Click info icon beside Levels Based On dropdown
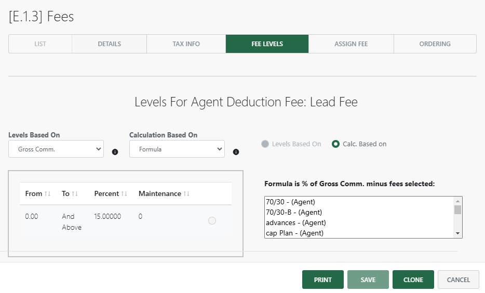Screen dimensions: 485x293 [x=115, y=152]
